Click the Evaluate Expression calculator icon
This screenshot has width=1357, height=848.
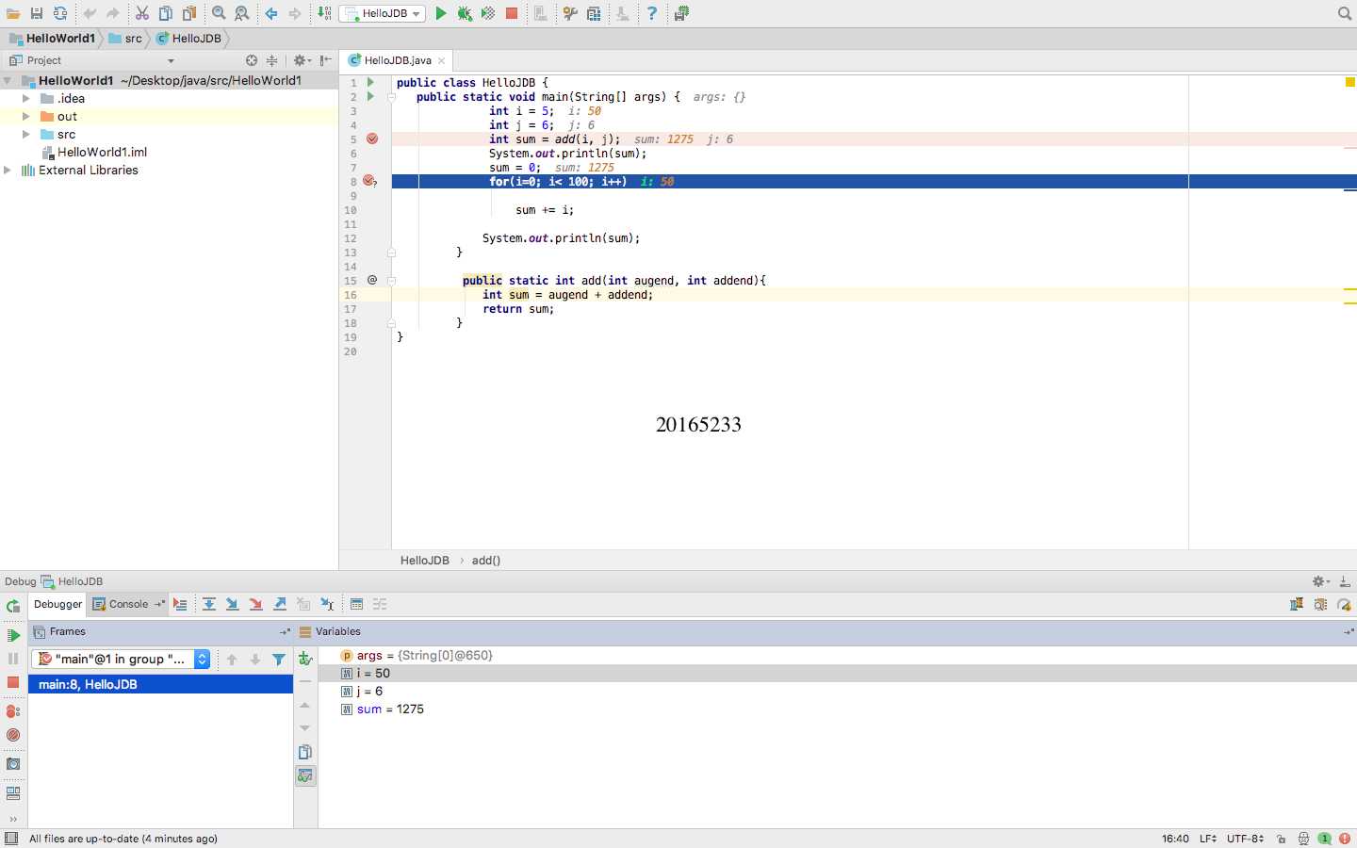click(356, 604)
